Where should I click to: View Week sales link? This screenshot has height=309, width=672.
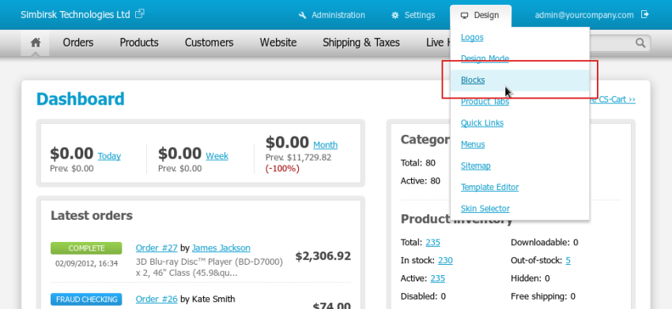coord(217,156)
